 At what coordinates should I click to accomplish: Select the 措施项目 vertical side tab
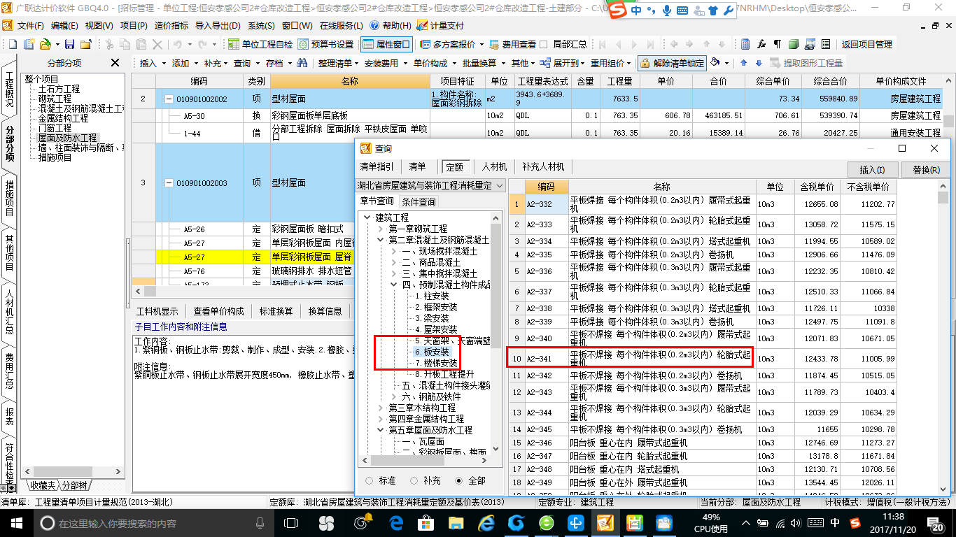pos(9,198)
